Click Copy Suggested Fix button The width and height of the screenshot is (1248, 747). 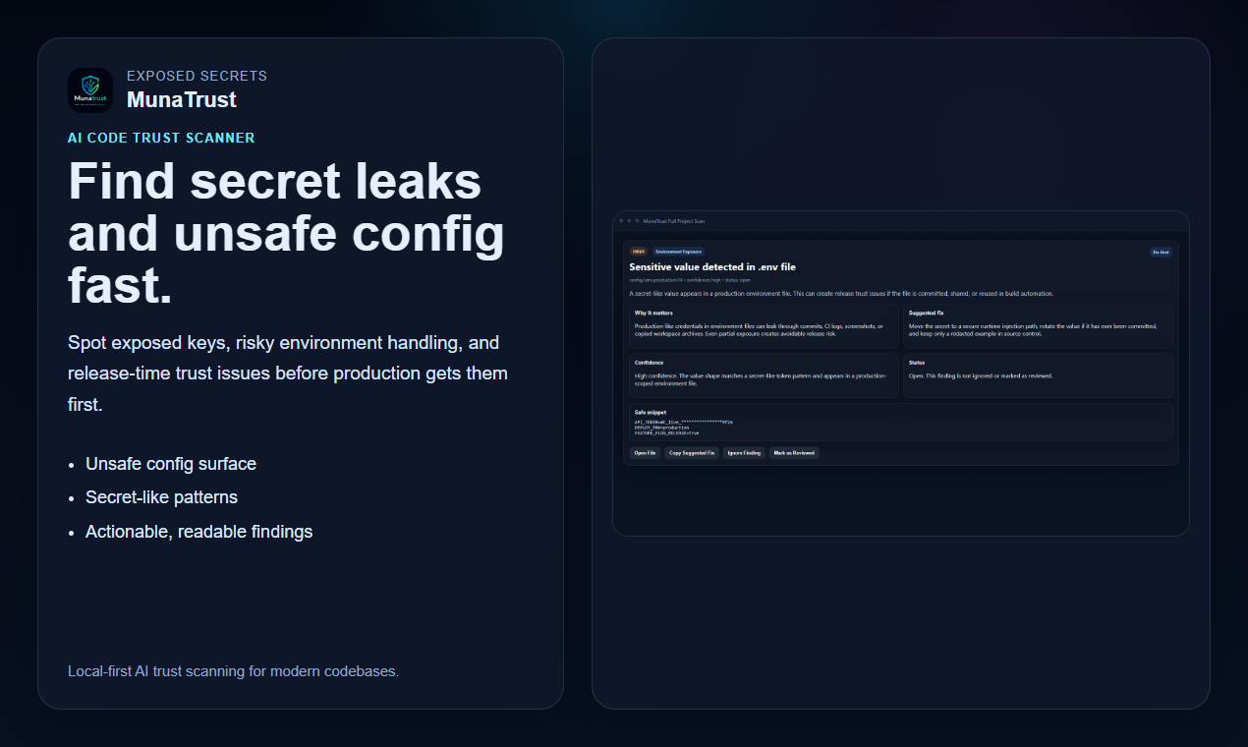point(692,453)
